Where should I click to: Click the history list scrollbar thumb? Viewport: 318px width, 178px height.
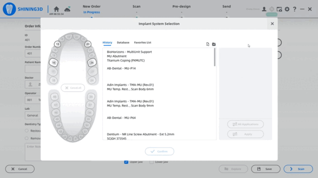click(215, 57)
